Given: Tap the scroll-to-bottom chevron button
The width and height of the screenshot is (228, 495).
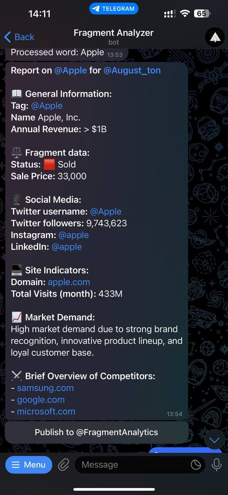Looking at the screenshot, I should pos(214,440).
